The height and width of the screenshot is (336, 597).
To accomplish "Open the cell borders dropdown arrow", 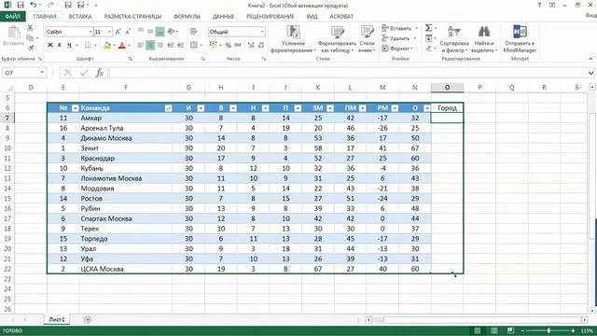I will [95, 46].
